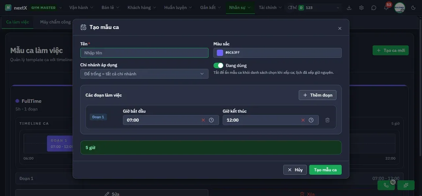Open notifications bell with 53 badge
Screen dimensions: 422x196
click(x=386, y=8)
